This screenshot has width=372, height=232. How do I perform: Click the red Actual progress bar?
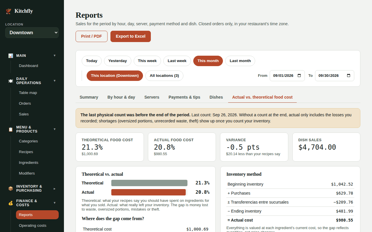(x=149, y=192)
